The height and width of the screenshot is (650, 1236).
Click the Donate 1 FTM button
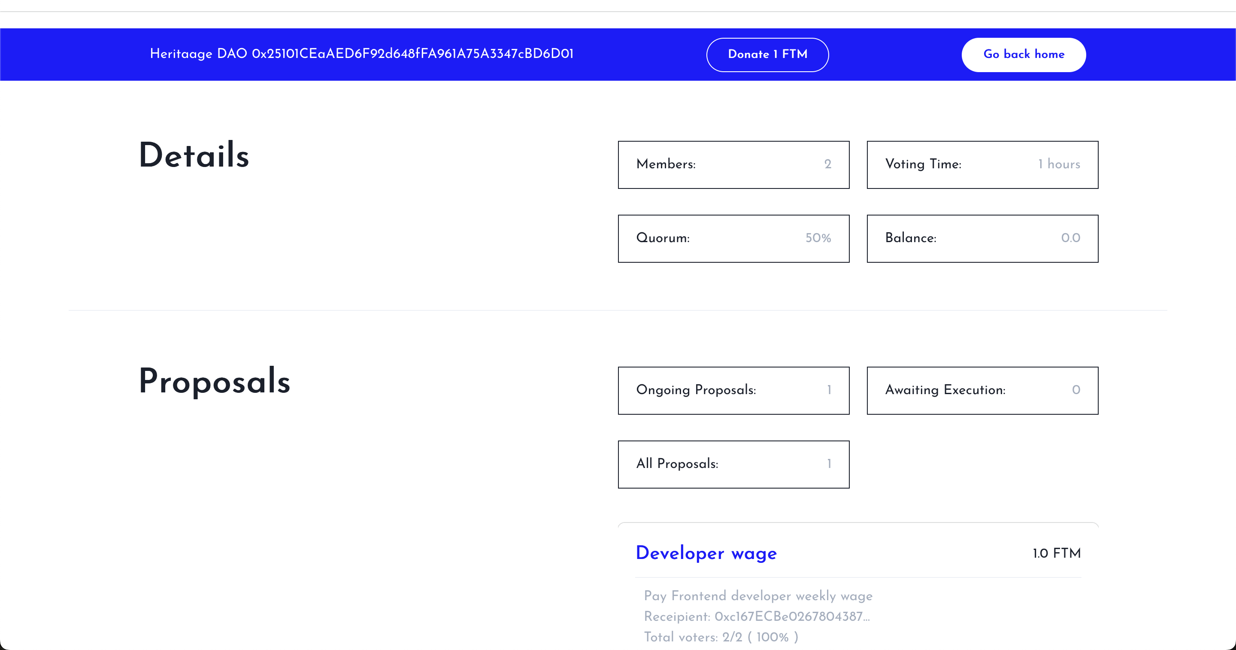click(x=767, y=54)
